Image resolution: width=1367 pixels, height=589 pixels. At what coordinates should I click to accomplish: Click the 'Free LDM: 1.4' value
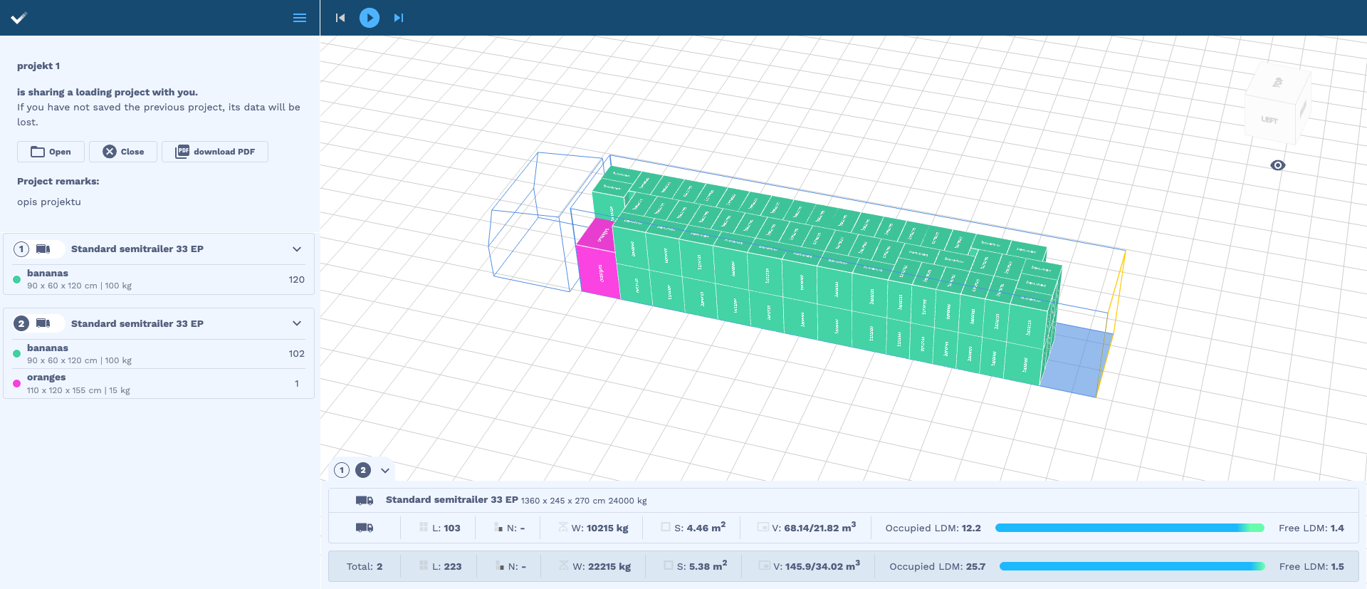coord(1311,528)
